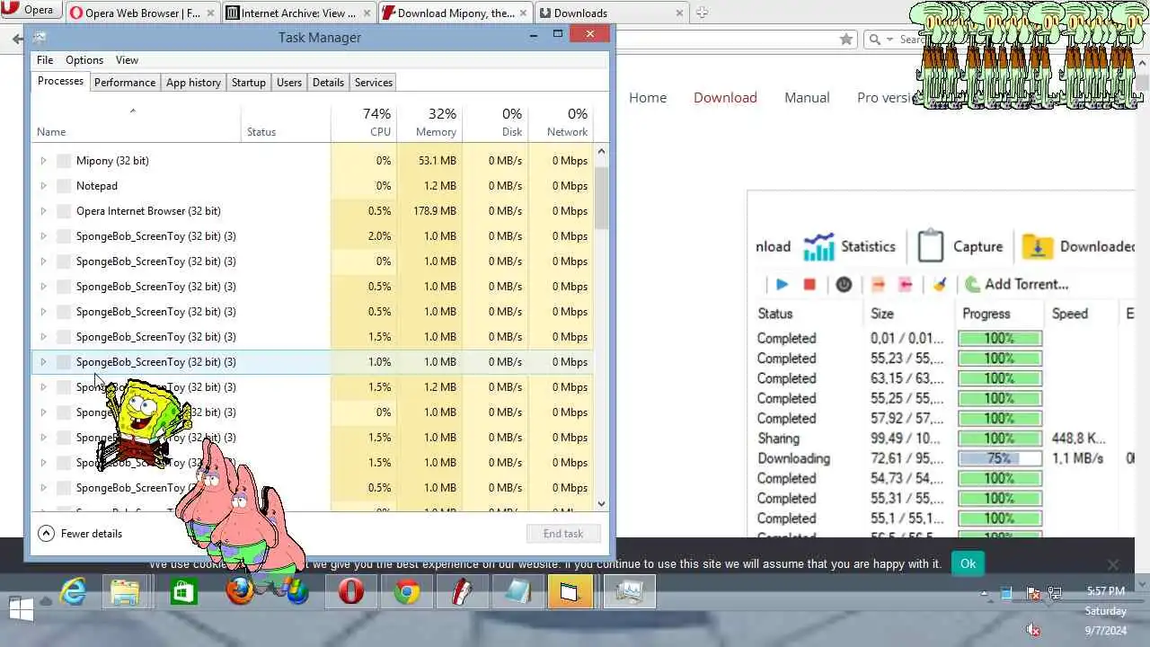
Task: Launch the Windows Store taskbar icon
Action: (183, 592)
